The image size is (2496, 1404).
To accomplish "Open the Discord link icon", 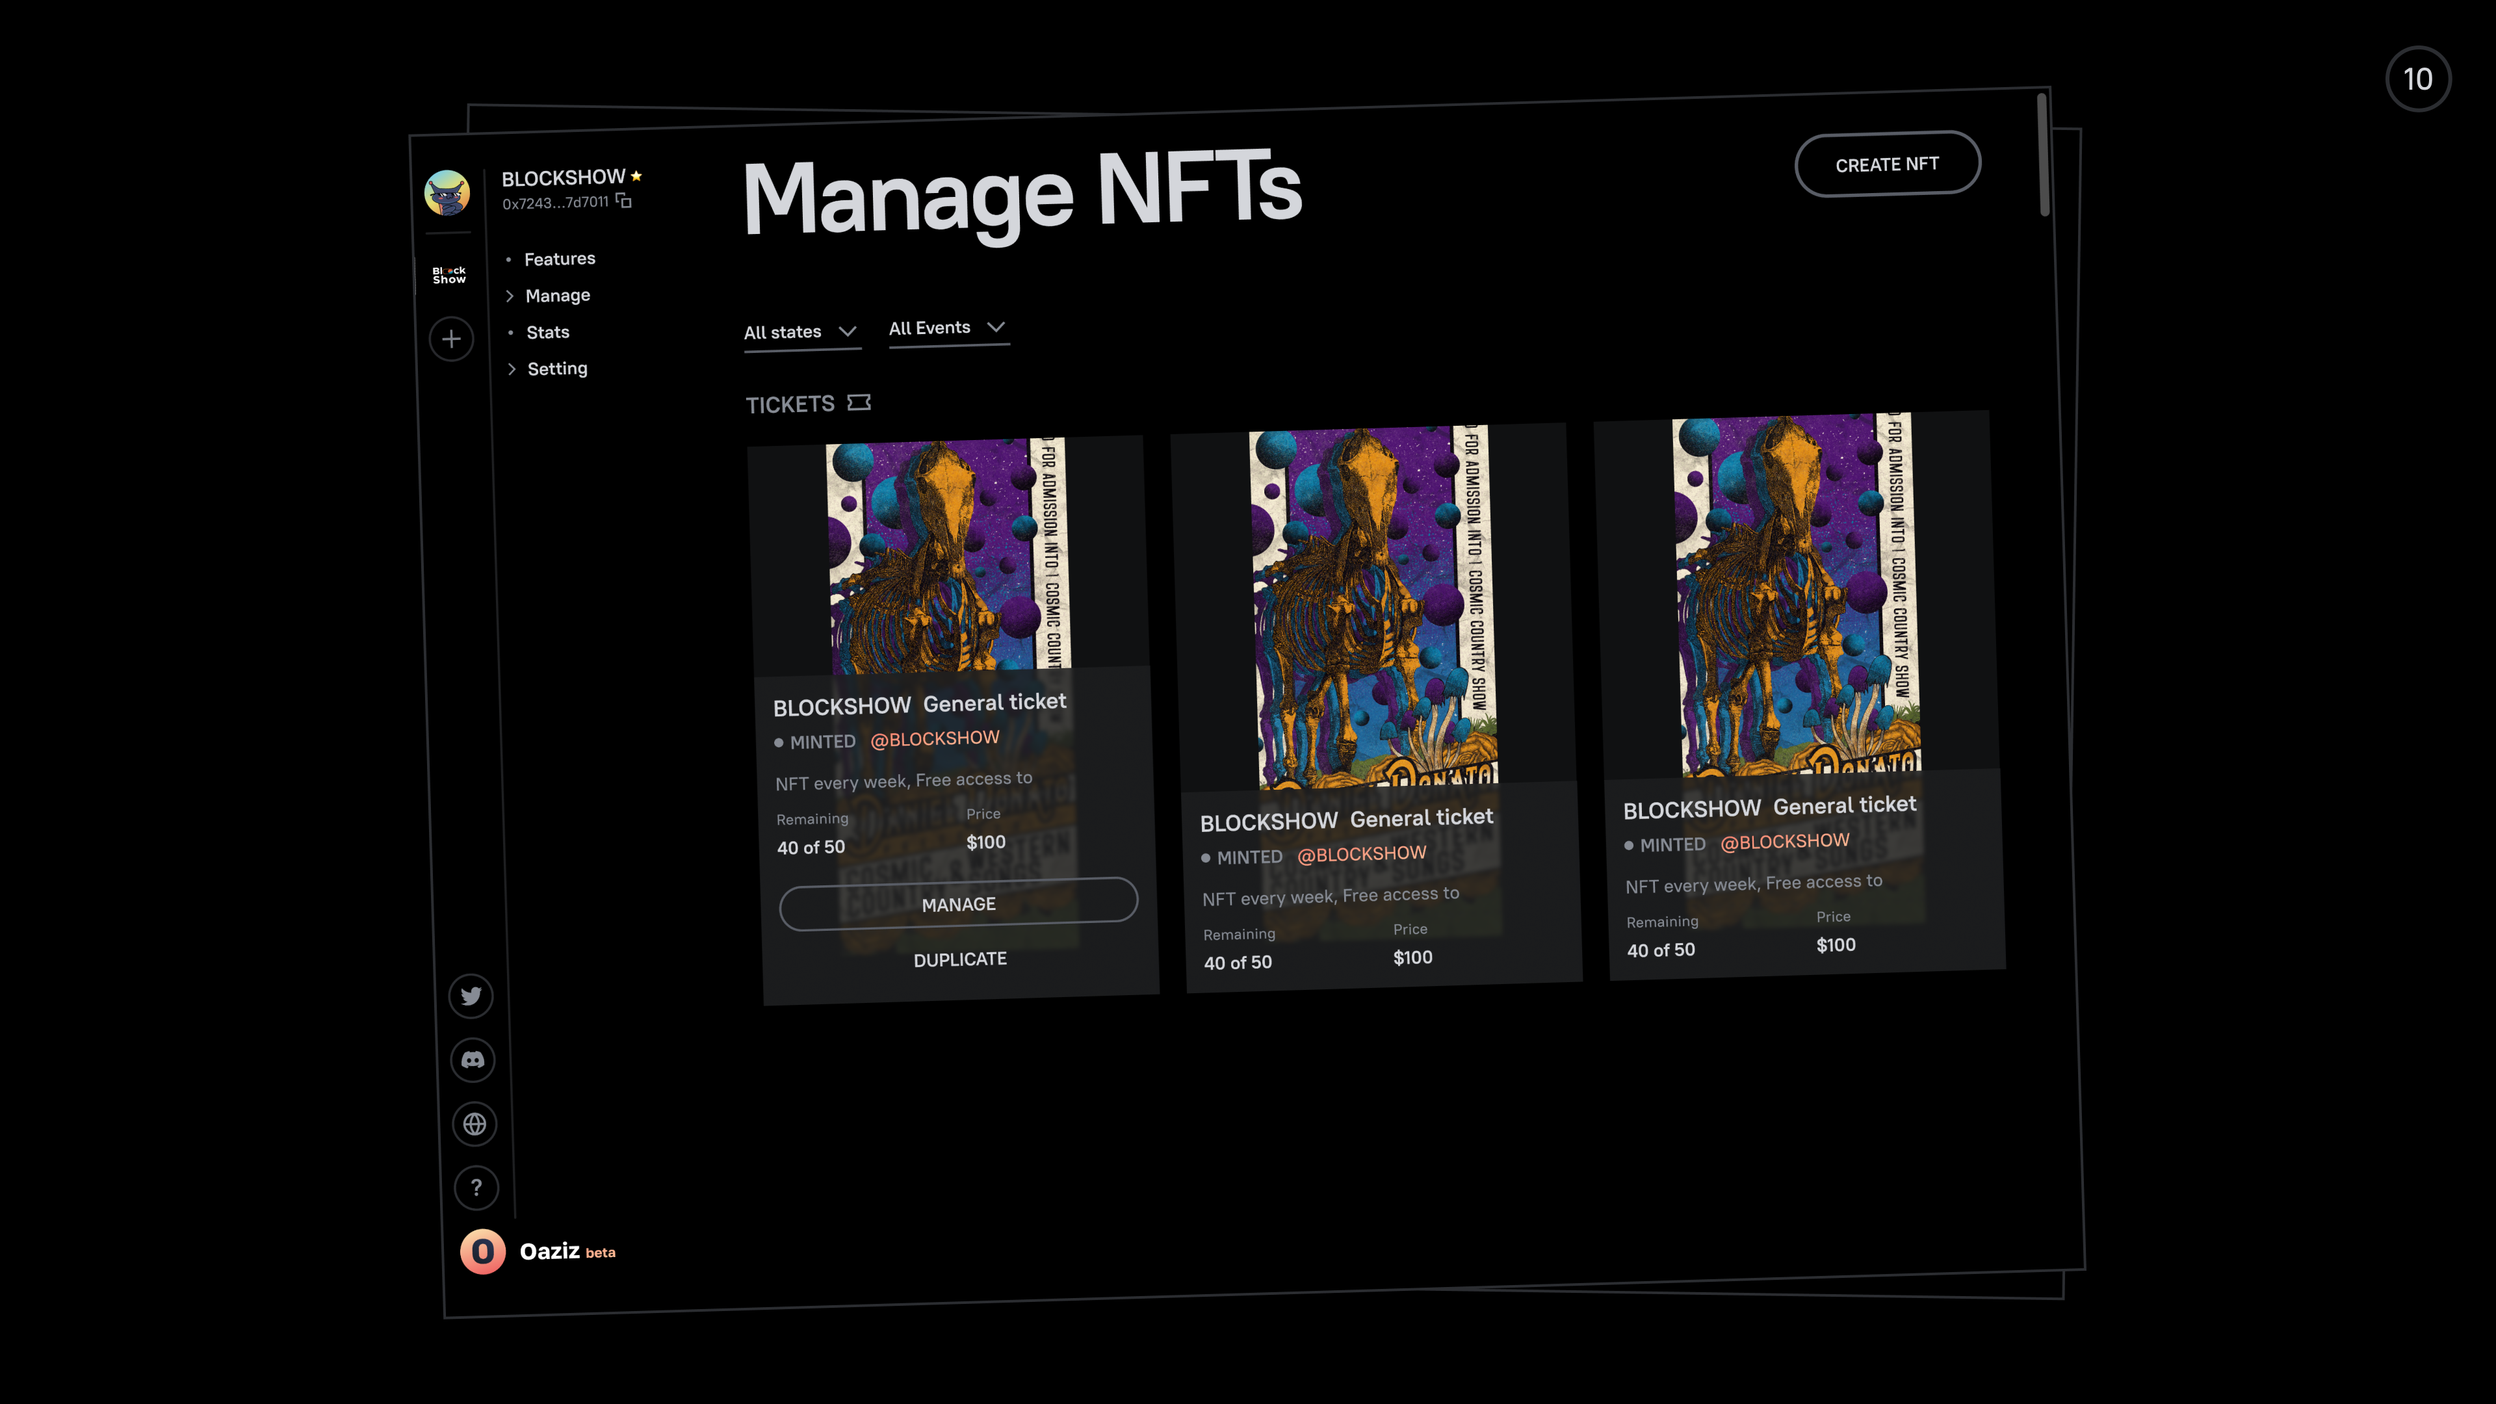I will point(473,1060).
